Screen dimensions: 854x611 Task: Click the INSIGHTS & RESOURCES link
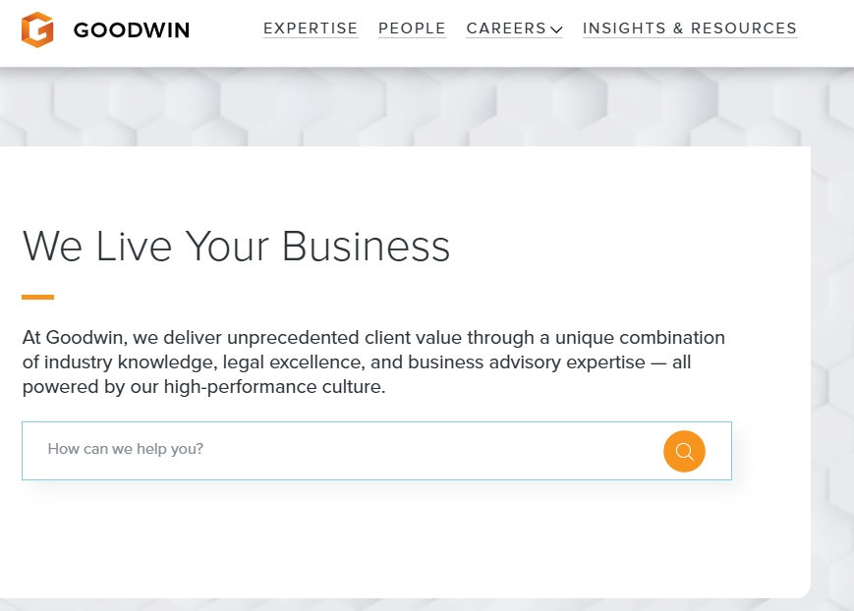[x=690, y=28]
